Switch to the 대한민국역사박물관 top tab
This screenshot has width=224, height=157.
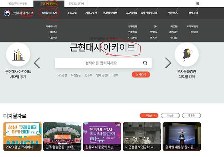pyautogui.click(x=17, y=4)
